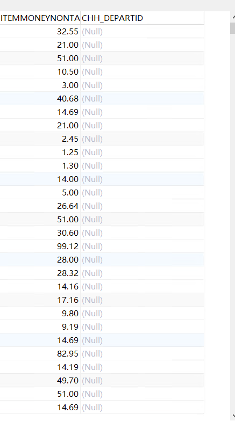The width and height of the screenshot is (235, 421).
Task: Click the 30.60 value cell
Action: coord(40,233)
